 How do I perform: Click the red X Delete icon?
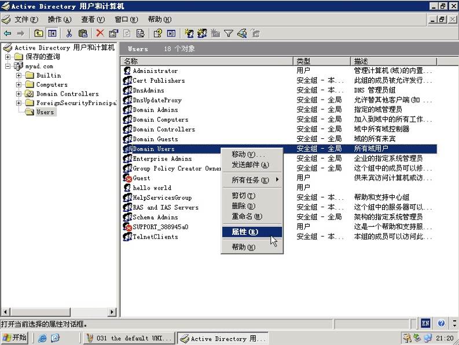tap(100, 33)
